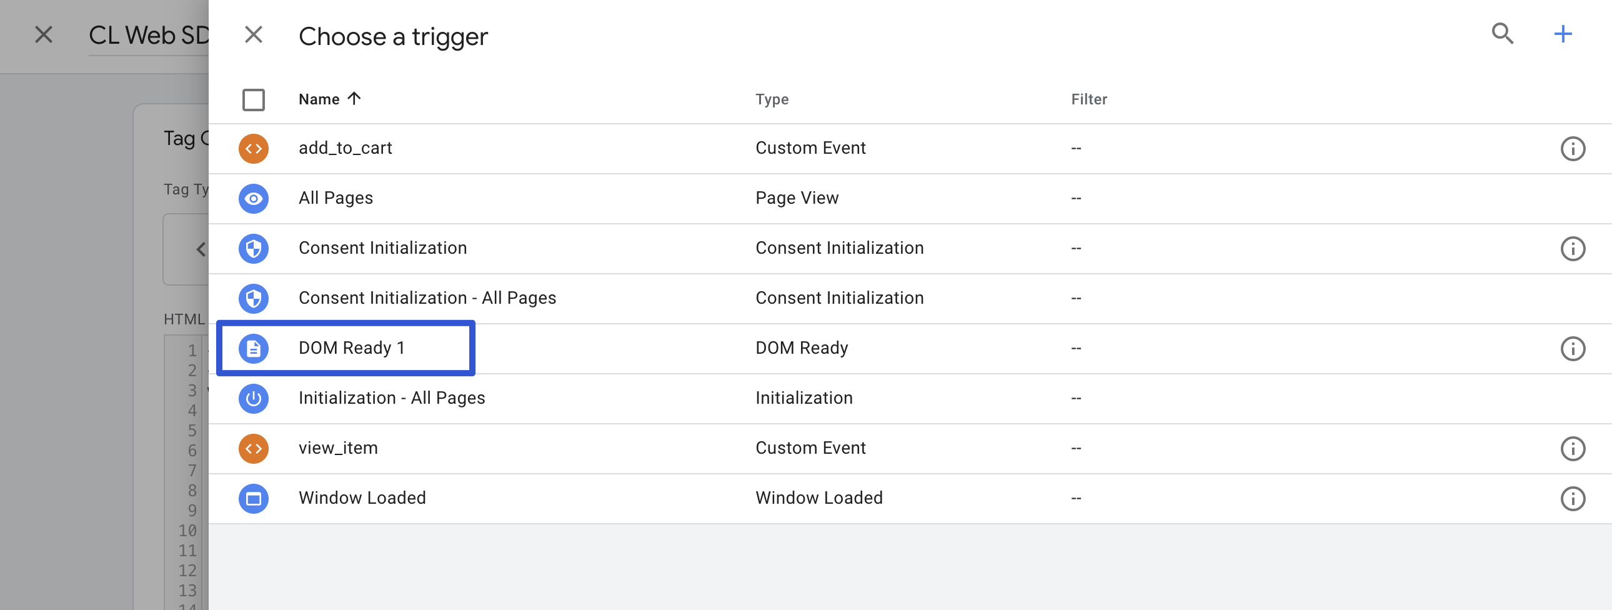The width and height of the screenshot is (1612, 610).
Task: Click the Window Loaded trigger icon
Action: (254, 499)
